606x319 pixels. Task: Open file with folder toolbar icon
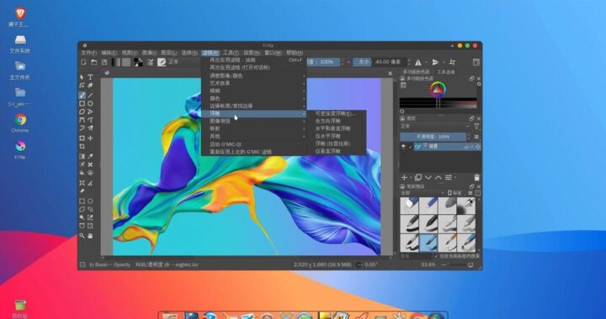(x=94, y=62)
